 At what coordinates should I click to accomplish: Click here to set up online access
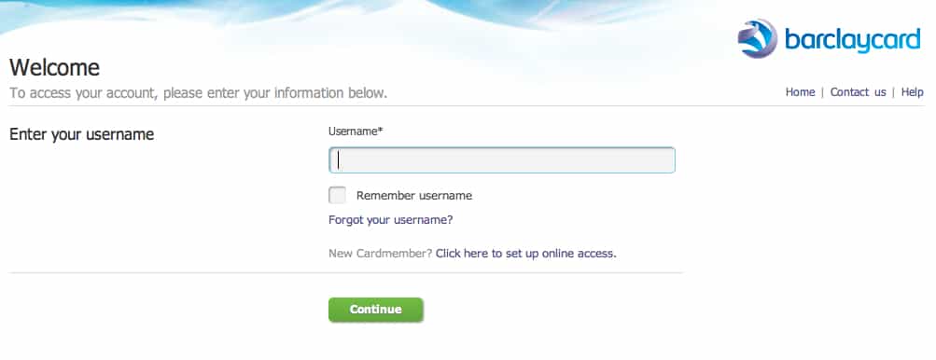point(526,253)
